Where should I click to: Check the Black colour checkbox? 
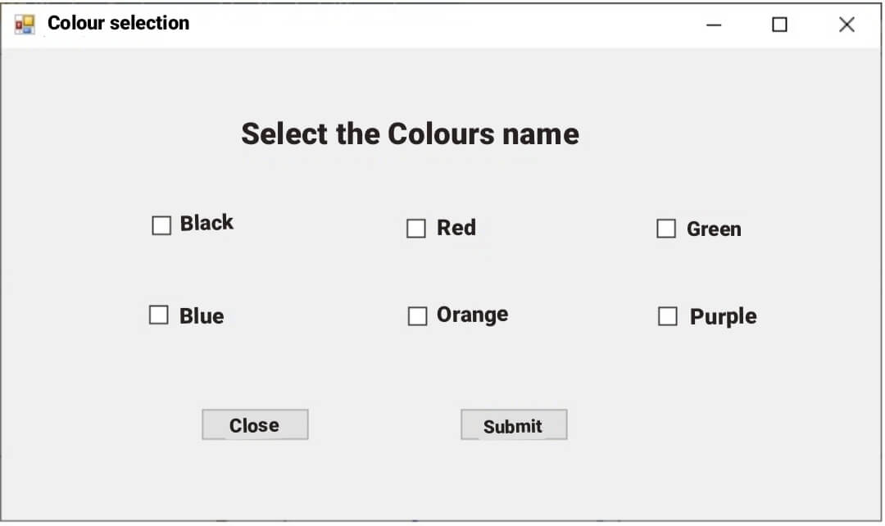[161, 224]
